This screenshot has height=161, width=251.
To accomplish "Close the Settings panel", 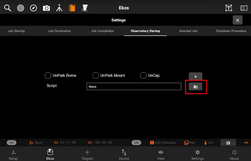I will pos(237,20).
